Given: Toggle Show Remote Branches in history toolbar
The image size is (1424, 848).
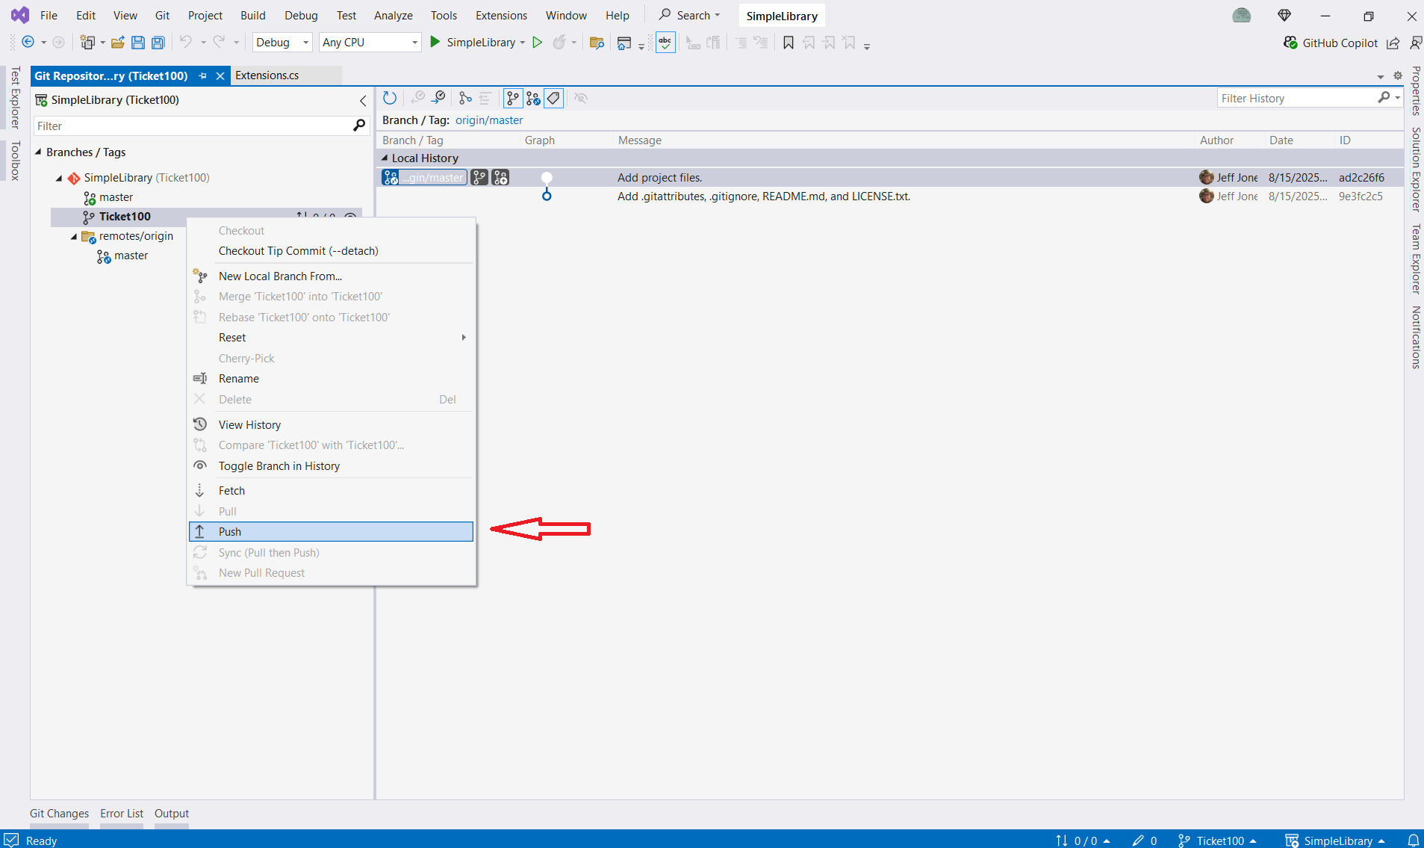Looking at the screenshot, I should (x=532, y=98).
